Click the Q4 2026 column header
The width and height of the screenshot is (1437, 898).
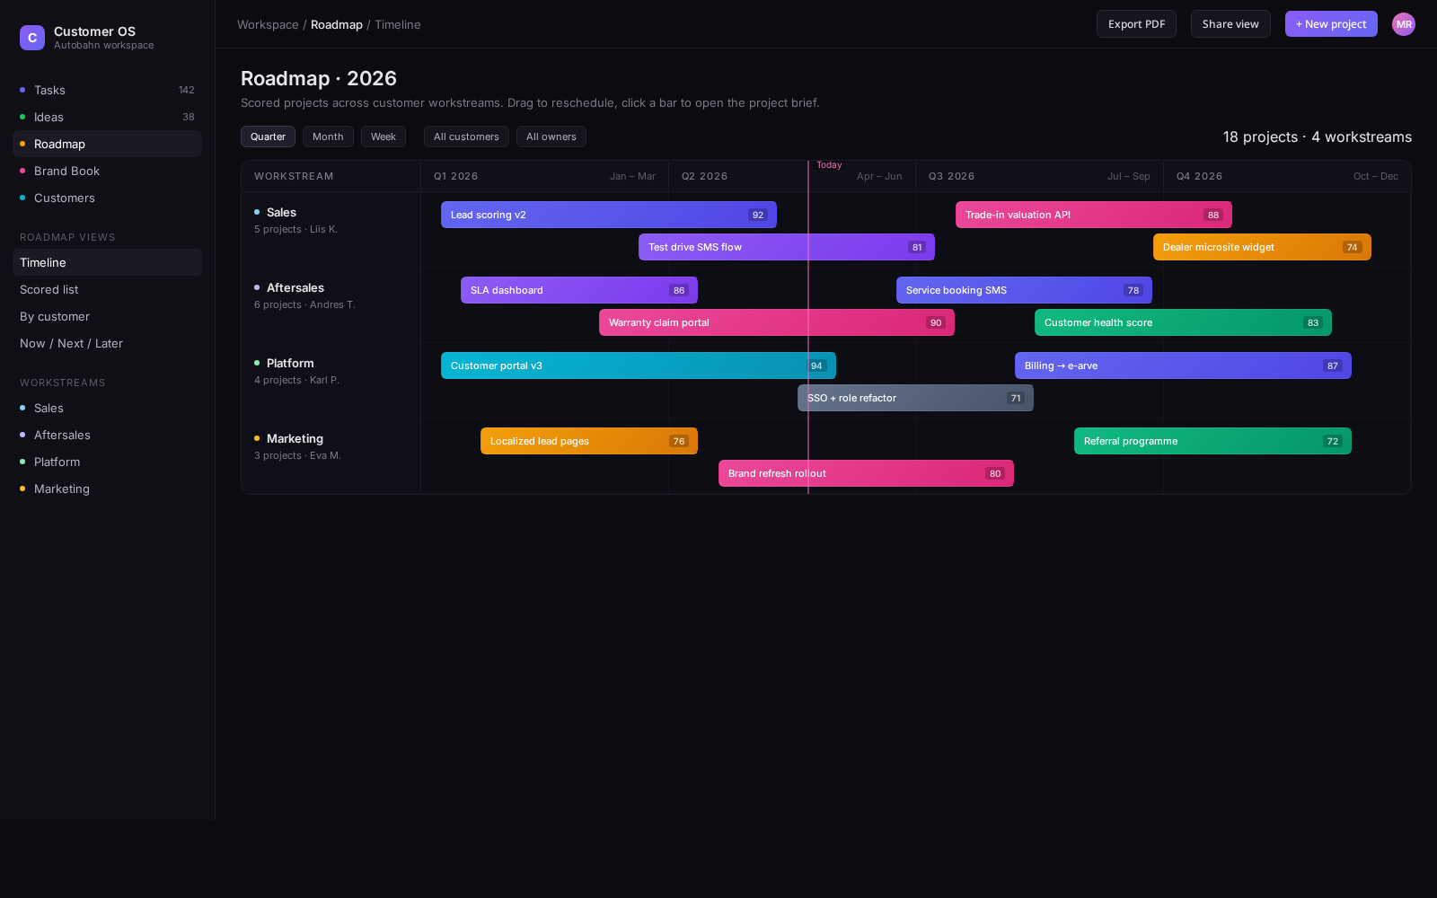tap(1287, 176)
